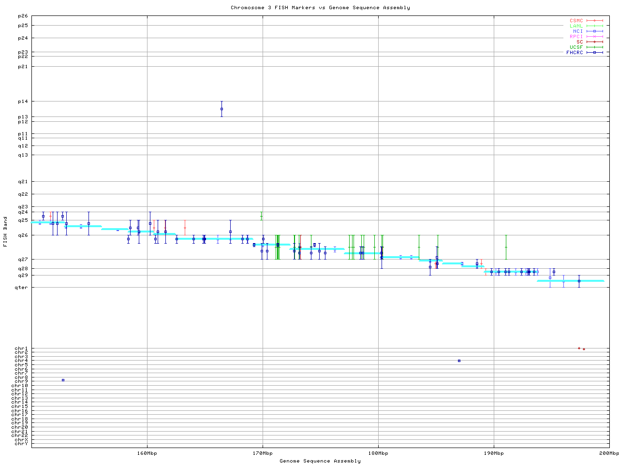This screenshot has width=619, height=464.
Task: Click the chart title text
Action: click(x=320, y=7)
